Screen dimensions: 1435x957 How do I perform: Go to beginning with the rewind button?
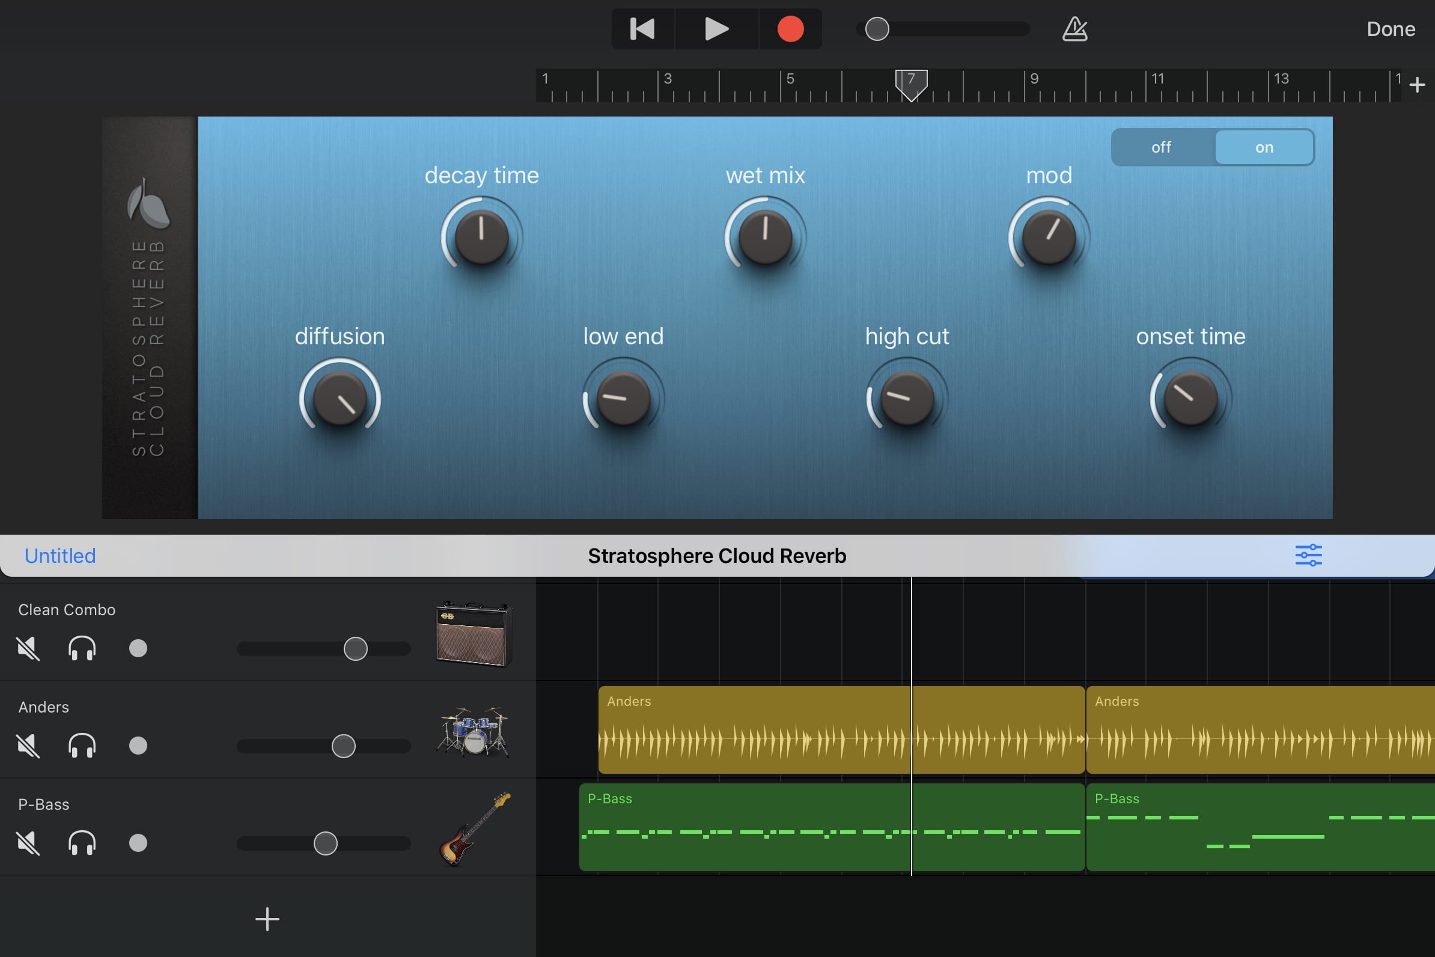(x=642, y=29)
